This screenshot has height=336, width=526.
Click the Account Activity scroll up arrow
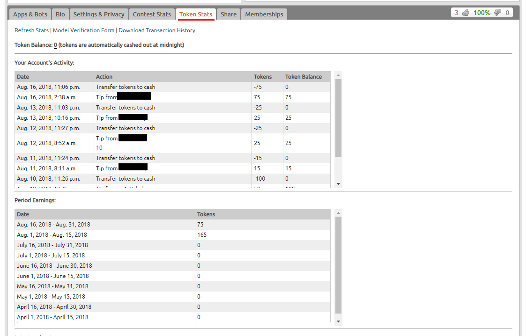tap(339, 75)
